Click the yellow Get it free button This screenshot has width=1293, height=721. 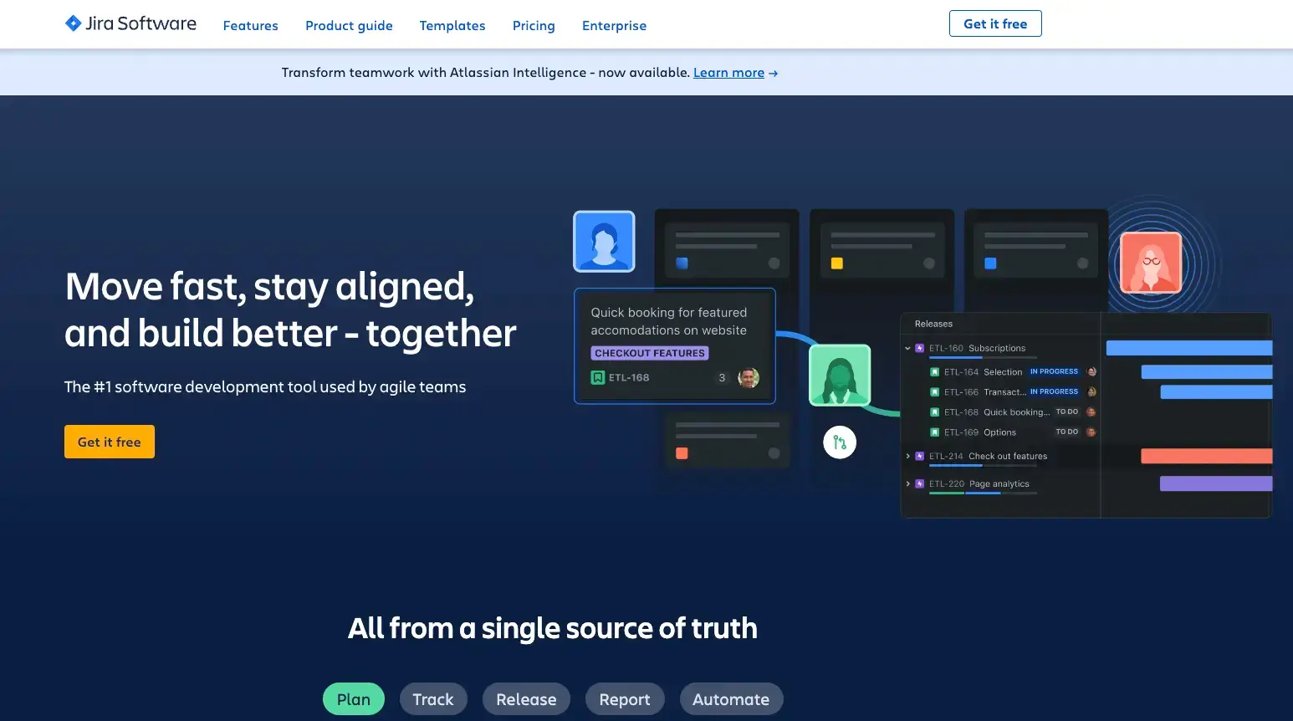click(x=109, y=441)
